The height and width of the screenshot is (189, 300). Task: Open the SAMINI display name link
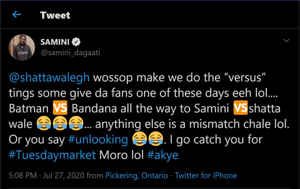point(55,42)
